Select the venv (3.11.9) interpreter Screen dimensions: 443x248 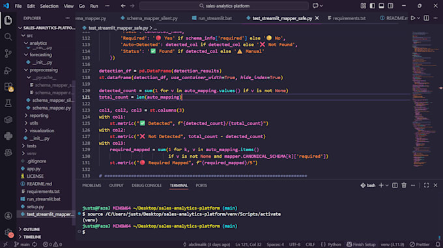pos(392,244)
